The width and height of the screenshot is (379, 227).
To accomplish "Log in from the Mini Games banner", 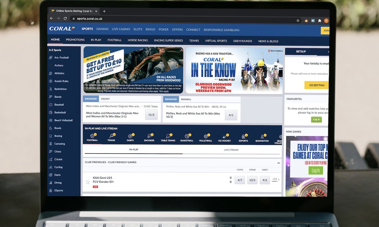I will tap(316, 170).
